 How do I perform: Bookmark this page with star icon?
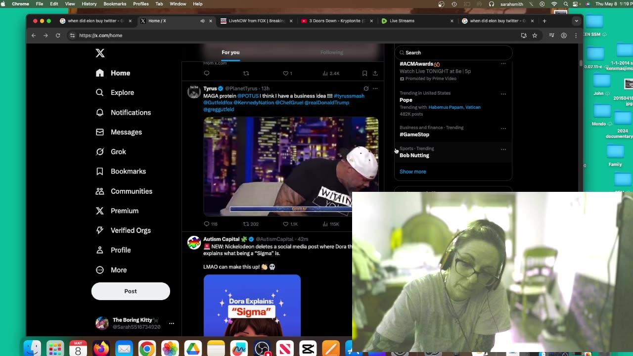click(x=535, y=36)
